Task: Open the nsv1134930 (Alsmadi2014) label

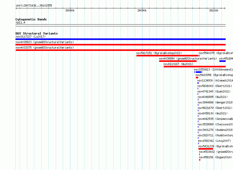Action: (x=215, y=80)
